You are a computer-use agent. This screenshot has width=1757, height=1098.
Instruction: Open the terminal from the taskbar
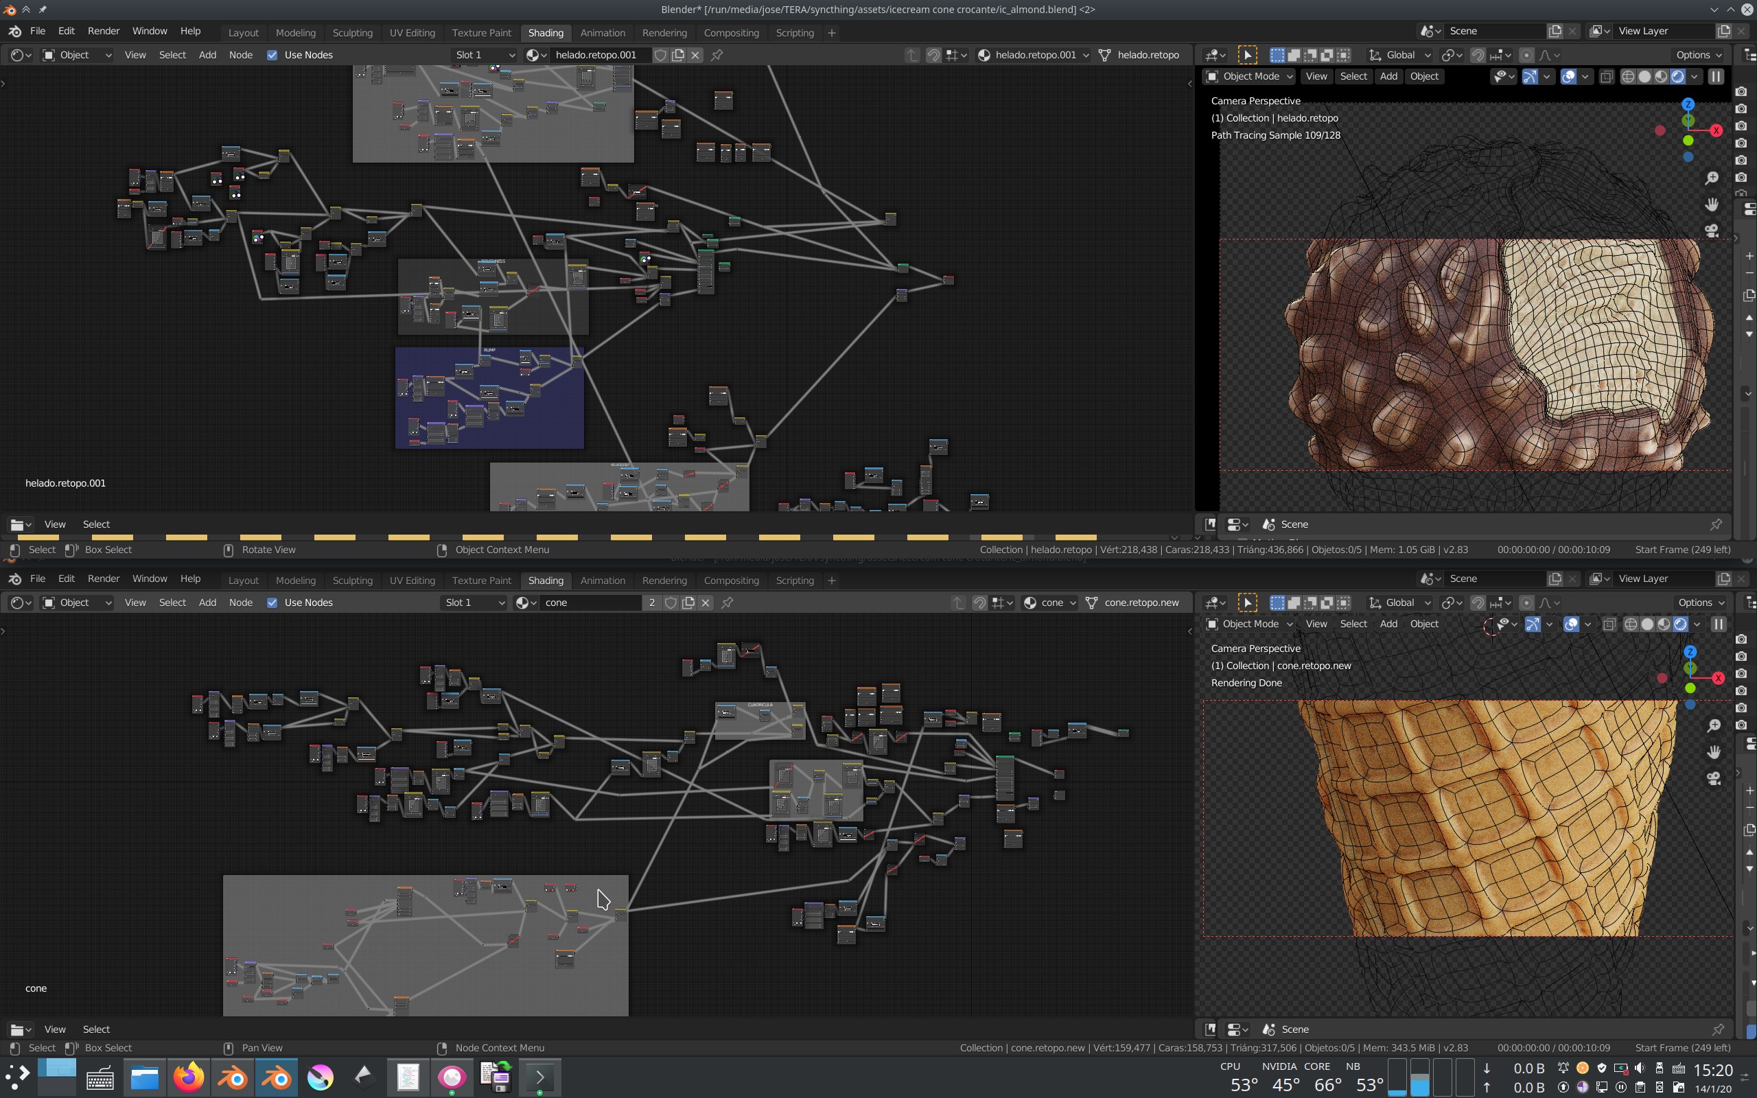(x=539, y=1077)
